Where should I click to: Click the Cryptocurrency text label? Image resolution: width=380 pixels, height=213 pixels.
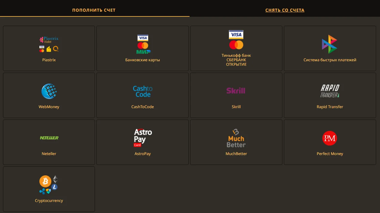click(49, 200)
